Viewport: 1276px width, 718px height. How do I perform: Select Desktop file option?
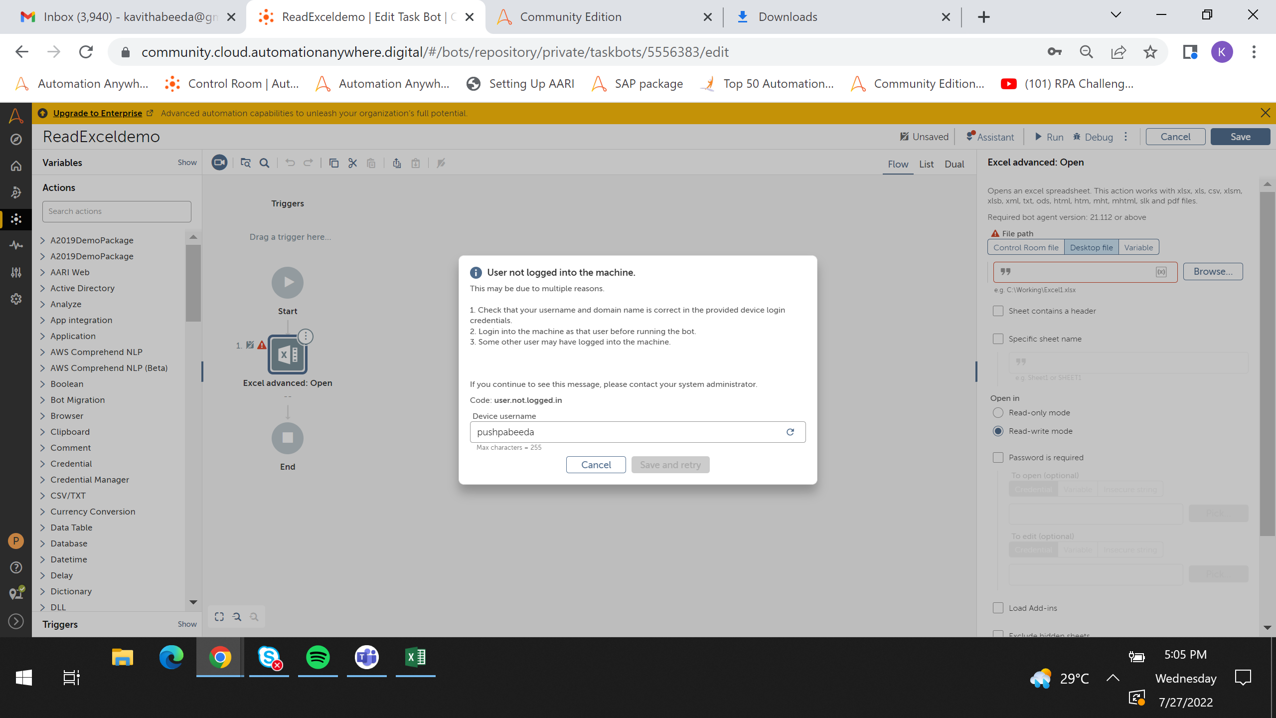1091,247
